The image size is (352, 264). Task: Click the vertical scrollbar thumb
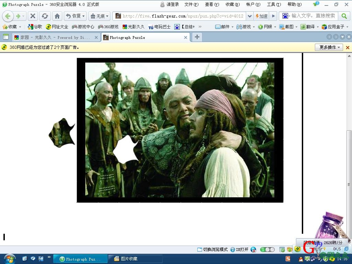[349, 184]
